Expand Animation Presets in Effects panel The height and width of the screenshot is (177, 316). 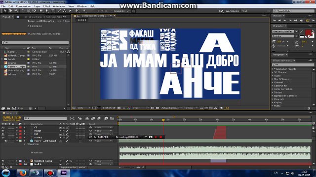click(x=273, y=69)
